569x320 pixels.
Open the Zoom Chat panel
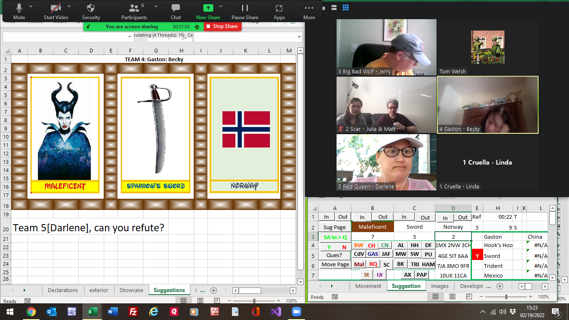tap(176, 11)
